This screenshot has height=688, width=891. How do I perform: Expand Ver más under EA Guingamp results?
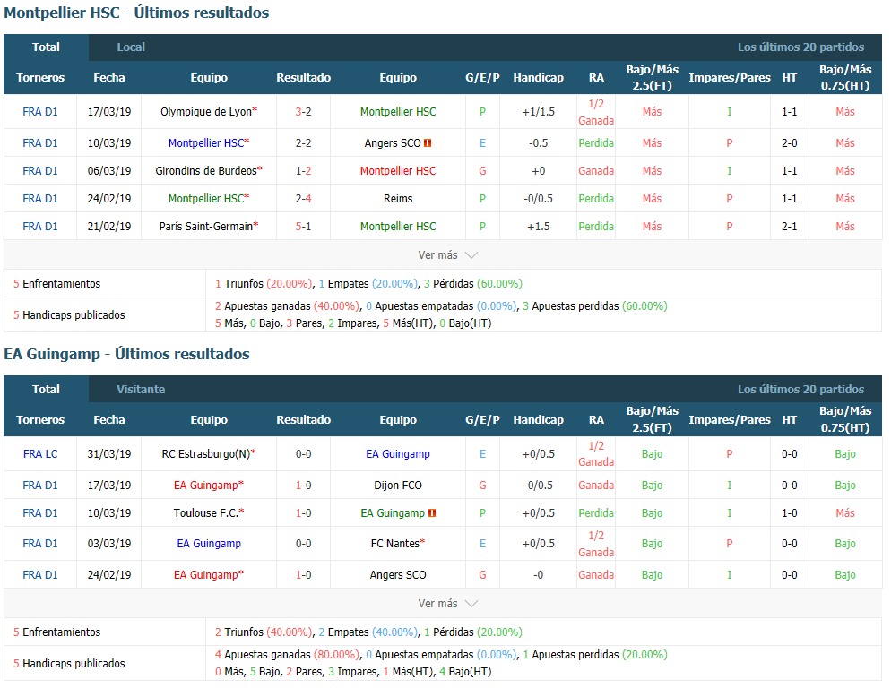[x=447, y=604]
